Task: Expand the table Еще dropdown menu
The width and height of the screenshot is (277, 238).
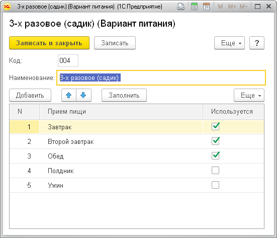Action: click(249, 95)
